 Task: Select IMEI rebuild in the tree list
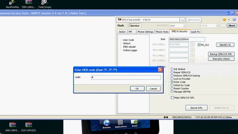pyautogui.click(x=129, y=47)
